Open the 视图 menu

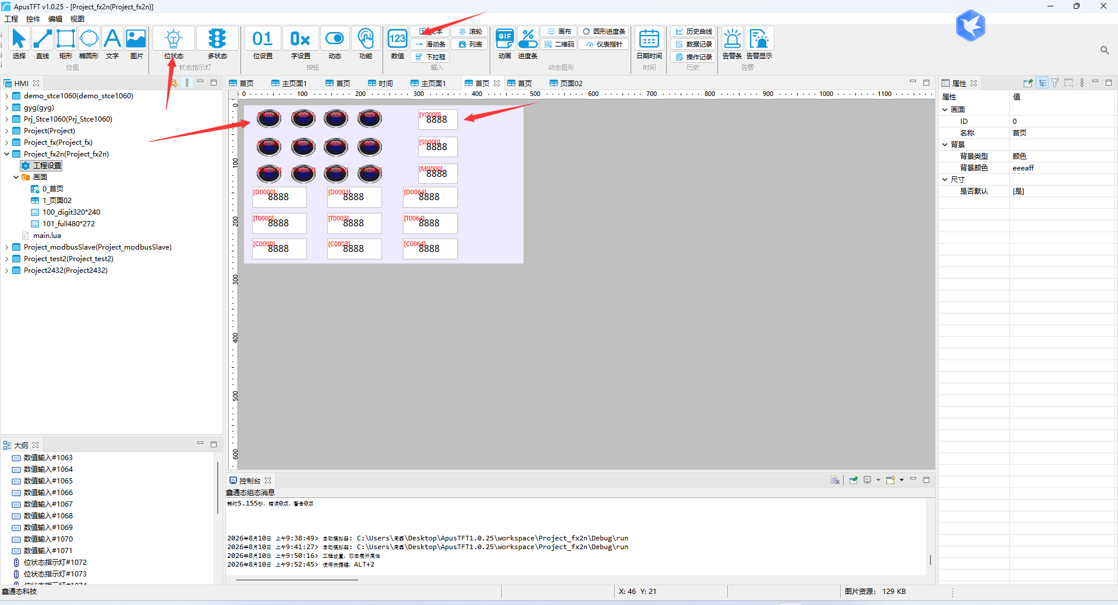point(77,19)
